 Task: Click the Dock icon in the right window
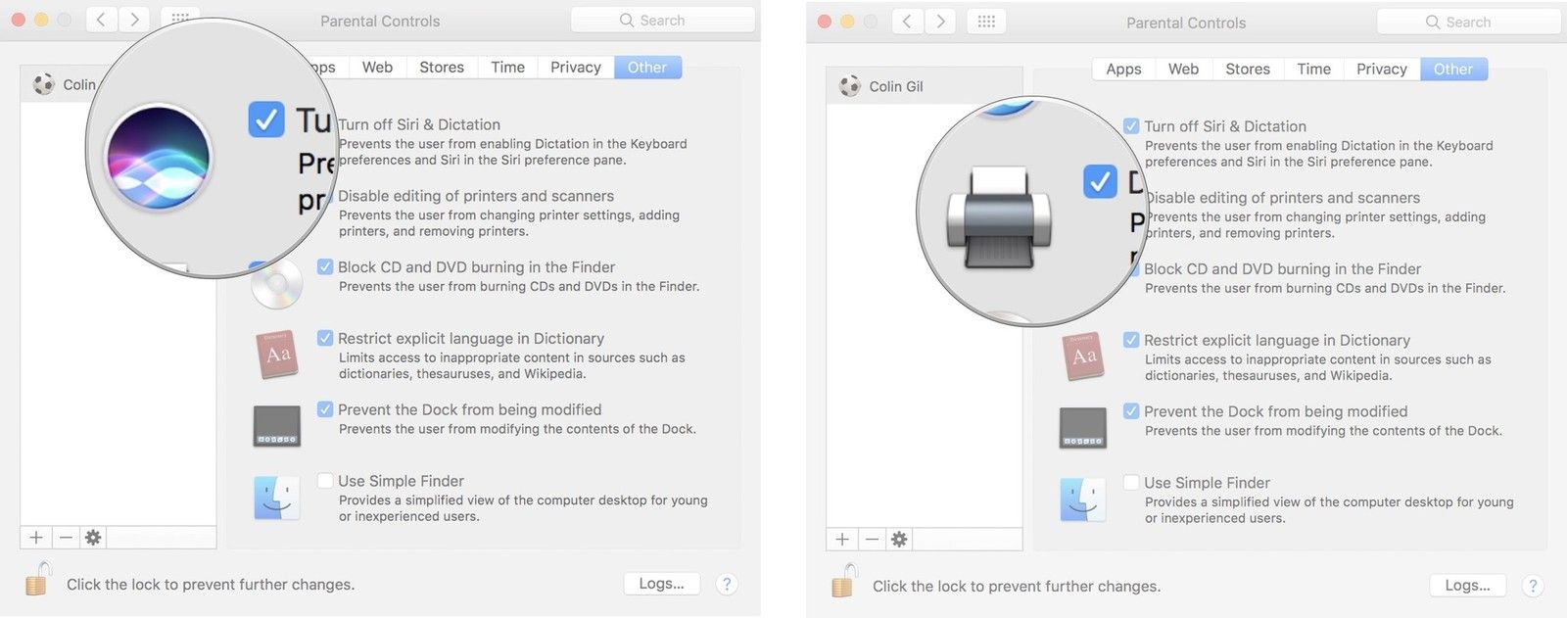pos(1082,428)
